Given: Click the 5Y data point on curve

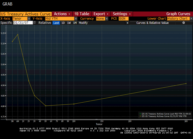Looking at the screenshot, I should [x=46, y=106].
